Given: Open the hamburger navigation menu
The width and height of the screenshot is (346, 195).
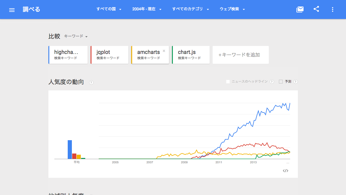Looking at the screenshot, I should (12, 9).
